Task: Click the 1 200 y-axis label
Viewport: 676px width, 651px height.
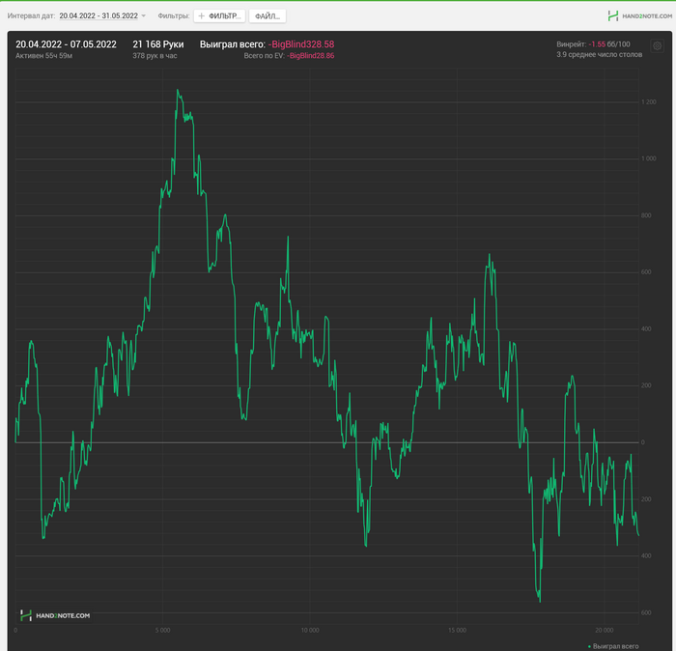Action: [x=648, y=102]
